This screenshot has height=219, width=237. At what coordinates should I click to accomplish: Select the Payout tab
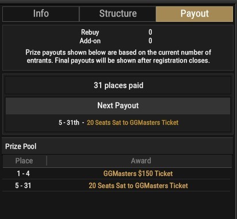194,14
